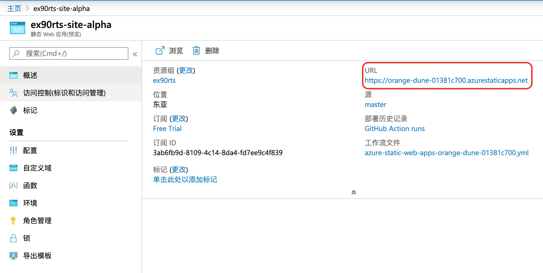Click the Browse (浏览) external link icon

pyautogui.click(x=160, y=51)
